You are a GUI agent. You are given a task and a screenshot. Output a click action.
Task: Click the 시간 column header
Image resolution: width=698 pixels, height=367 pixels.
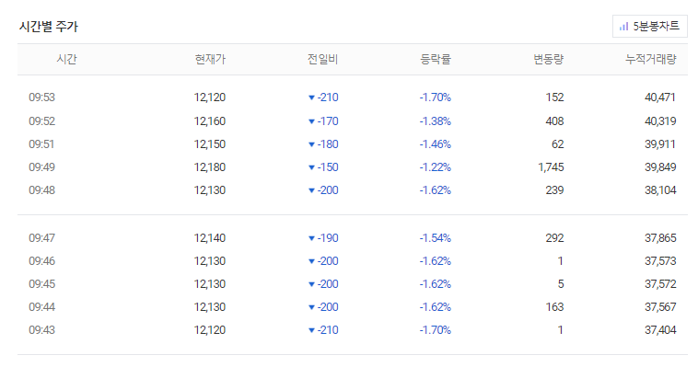[x=67, y=59]
